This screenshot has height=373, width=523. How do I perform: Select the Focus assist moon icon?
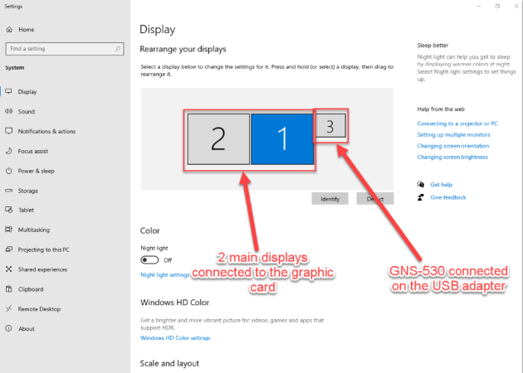(x=8, y=151)
